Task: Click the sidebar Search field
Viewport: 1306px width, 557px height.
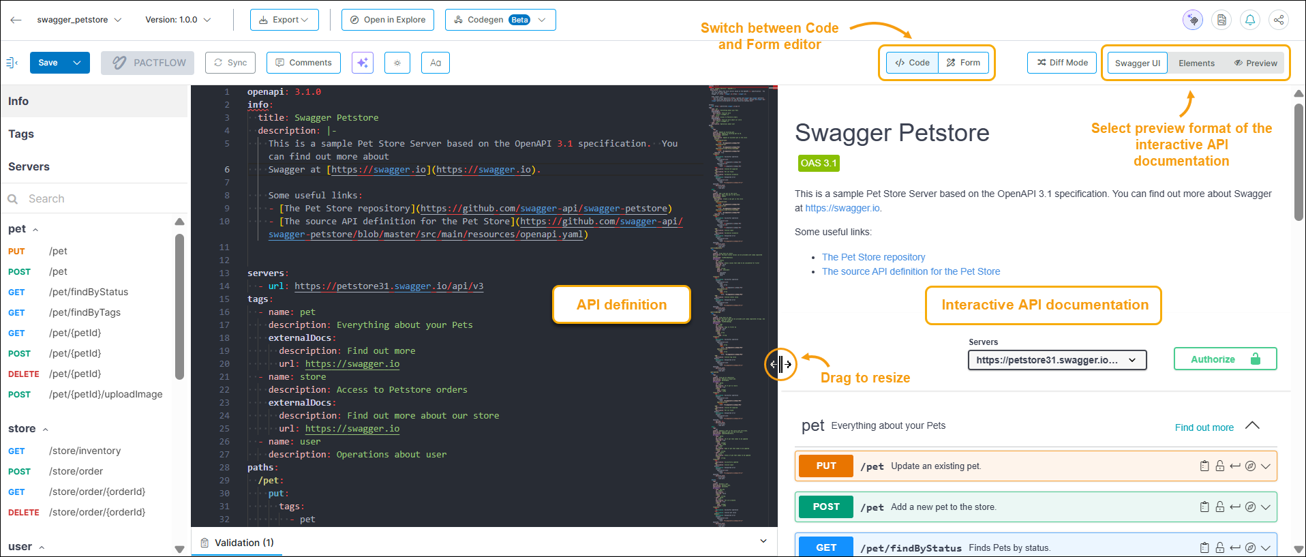Action: pyautogui.click(x=95, y=199)
